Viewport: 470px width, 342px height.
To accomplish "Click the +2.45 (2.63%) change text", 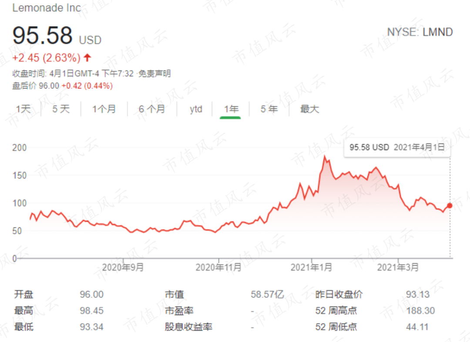I will [x=47, y=58].
